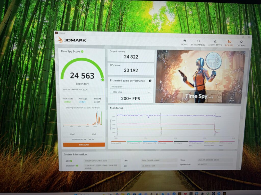Toggle the GPU Temperature legend entry

pyautogui.click(x=149, y=142)
